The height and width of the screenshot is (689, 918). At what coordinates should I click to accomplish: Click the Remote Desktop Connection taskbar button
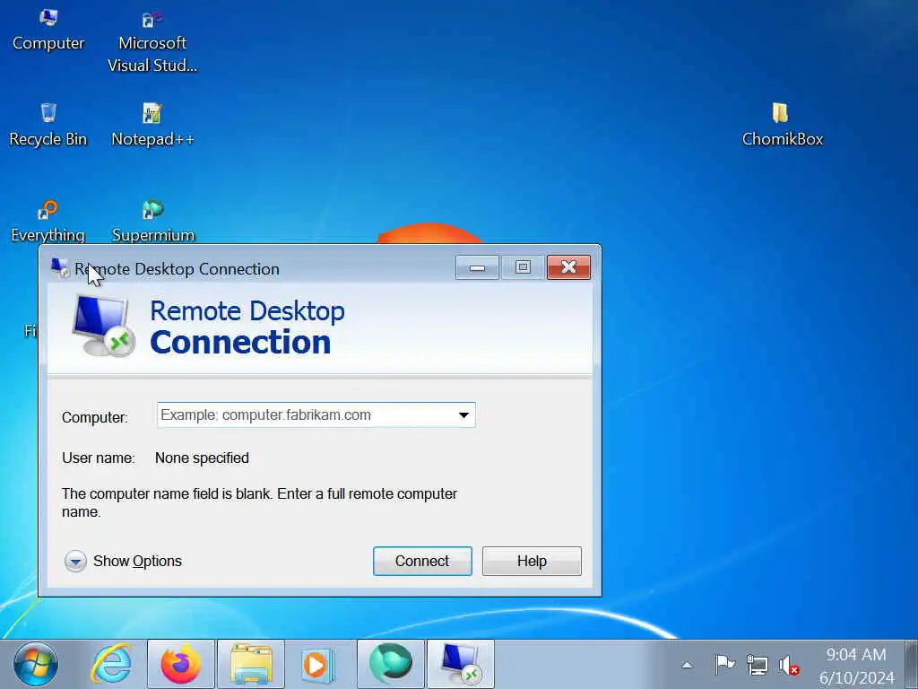(x=460, y=665)
